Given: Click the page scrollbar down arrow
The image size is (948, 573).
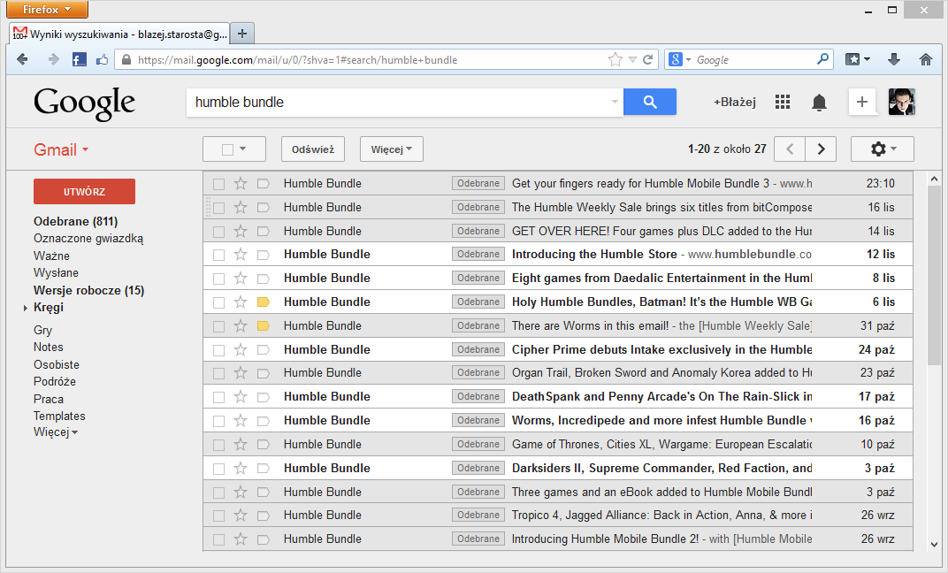Looking at the screenshot, I should pos(934,544).
